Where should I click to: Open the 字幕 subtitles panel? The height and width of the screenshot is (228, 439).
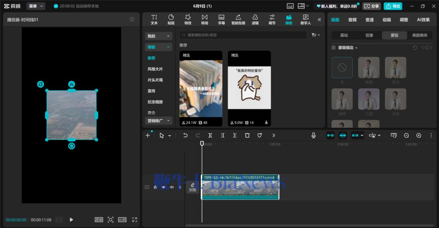point(222,19)
